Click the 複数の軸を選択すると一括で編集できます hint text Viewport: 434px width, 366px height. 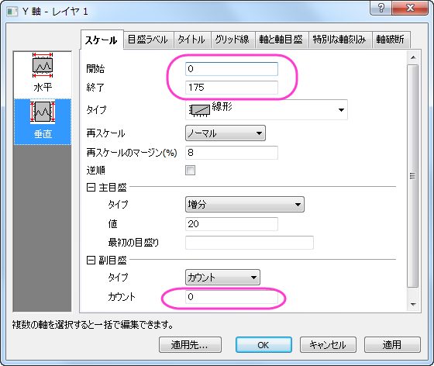93,324
